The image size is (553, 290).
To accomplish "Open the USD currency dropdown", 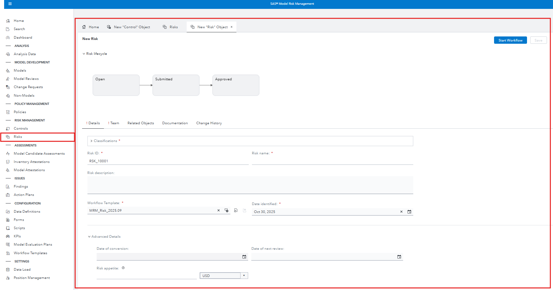I will (x=244, y=275).
